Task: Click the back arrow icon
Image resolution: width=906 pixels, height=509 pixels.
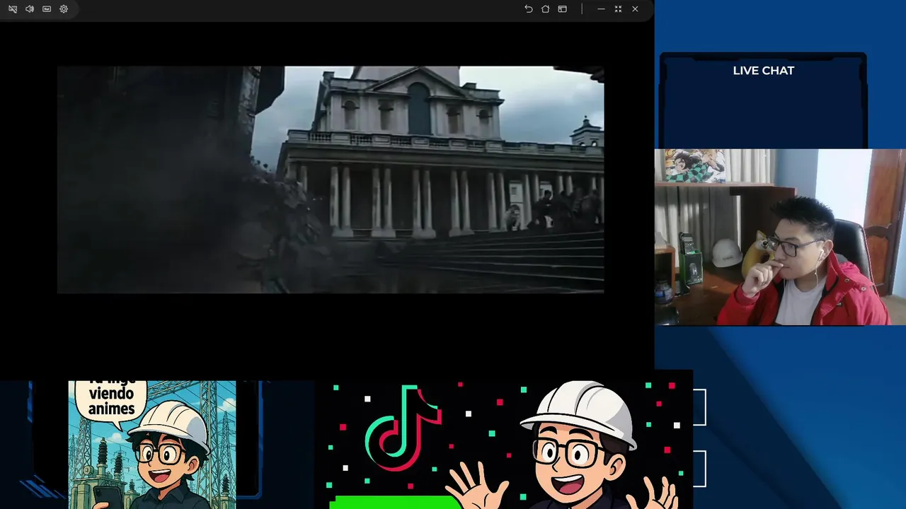Action: 528,9
